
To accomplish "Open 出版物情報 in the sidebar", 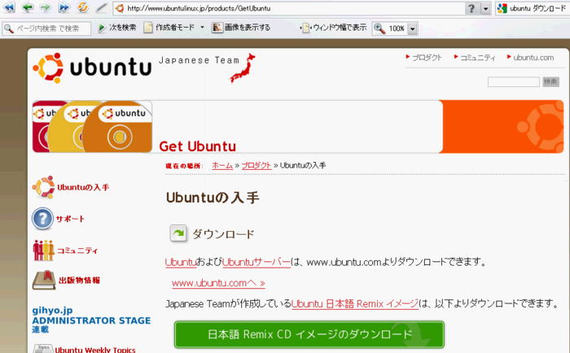I will 79,280.
